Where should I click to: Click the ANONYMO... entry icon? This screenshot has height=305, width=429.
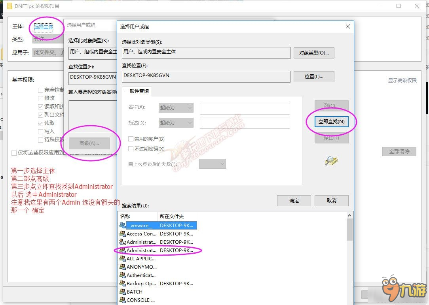click(123, 267)
